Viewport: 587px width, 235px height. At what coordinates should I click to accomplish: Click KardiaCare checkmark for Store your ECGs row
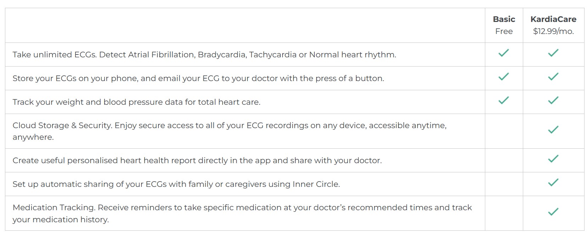553,77
